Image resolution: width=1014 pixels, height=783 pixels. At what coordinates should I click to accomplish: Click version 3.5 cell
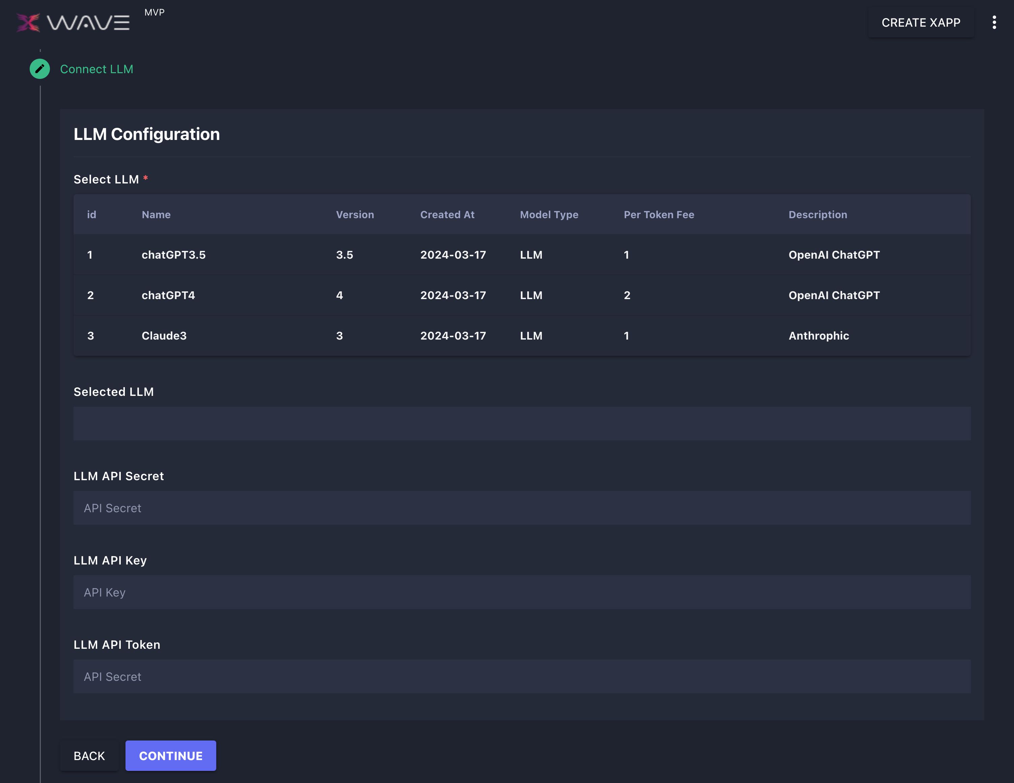[344, 255]
